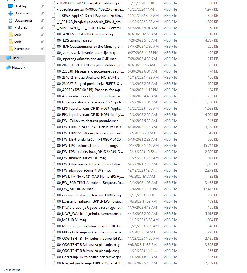Select file 00_Izveštaj o realizaciji 3PP JP EPS

[90, 201]
